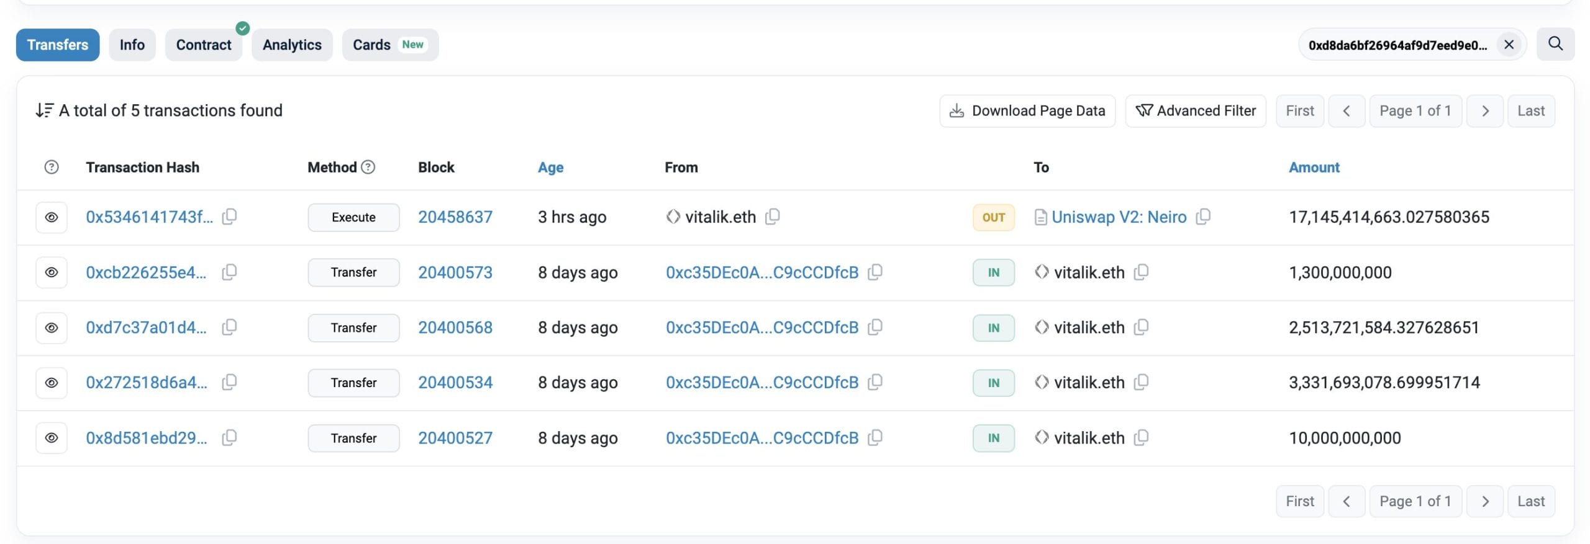Copy vitalik.eth address in From column
The height and width of the screenshot is (544, 1590).
click(x=772, y=216)
